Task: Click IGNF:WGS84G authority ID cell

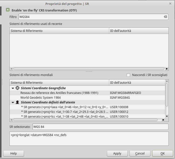Action: pos(120,98)
